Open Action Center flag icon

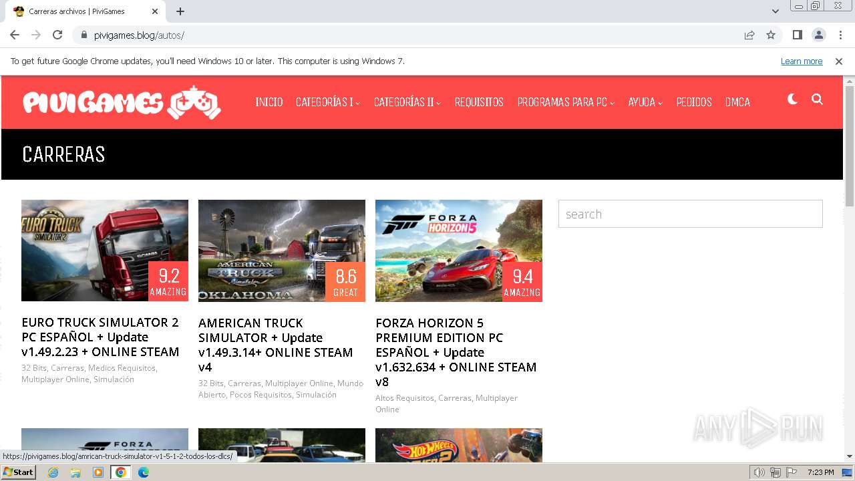[x=791, y=472]
